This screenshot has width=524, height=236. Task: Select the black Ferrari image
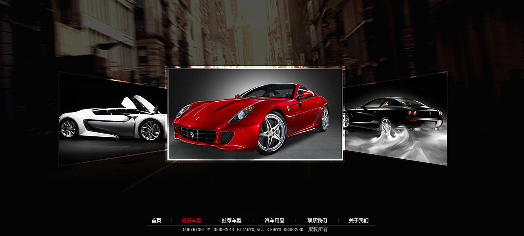395,119
